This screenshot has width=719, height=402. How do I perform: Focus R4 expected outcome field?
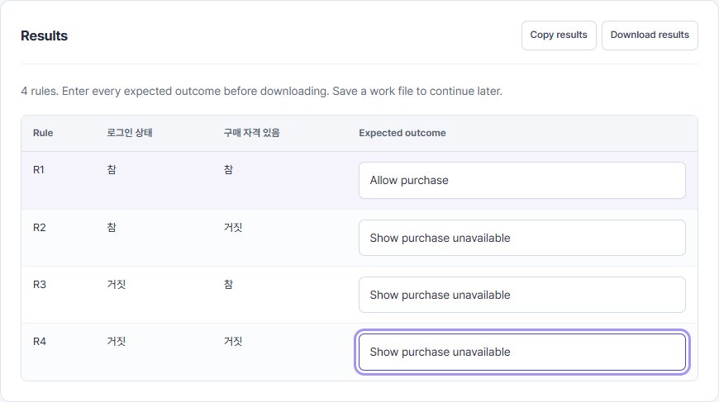coord(521,352)
